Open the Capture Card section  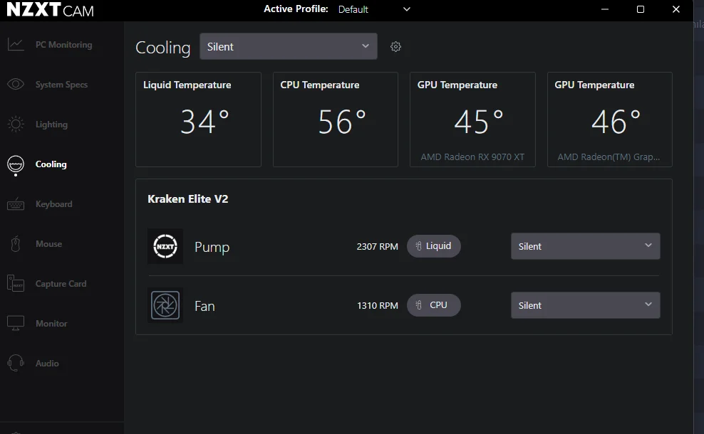pyautogui.click(x=61, y=284)
